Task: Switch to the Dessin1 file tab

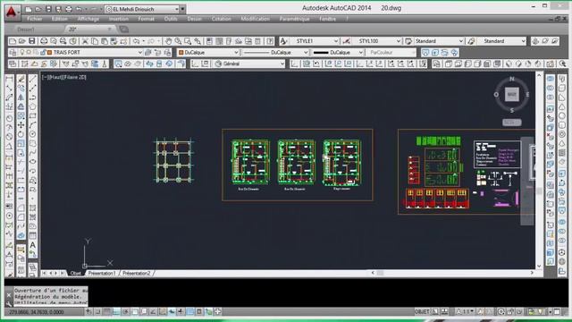Action: pos(26,30)
